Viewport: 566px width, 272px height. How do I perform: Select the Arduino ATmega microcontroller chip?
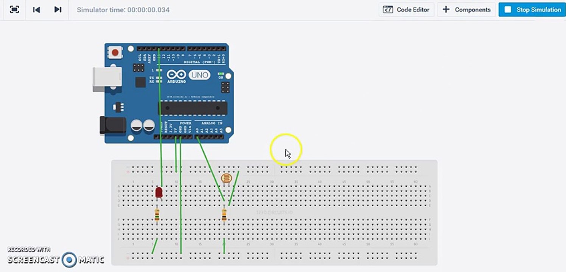coord(193,108)
